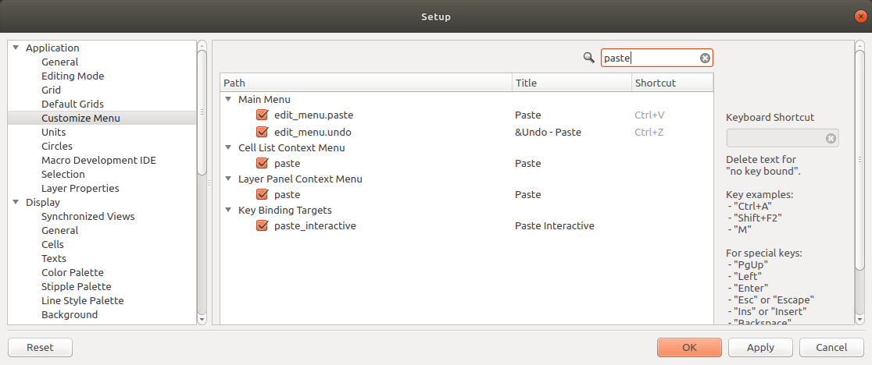The height and width of the screenshot is (365, 872).
Task: Apply the current settings
Action: 760,347
